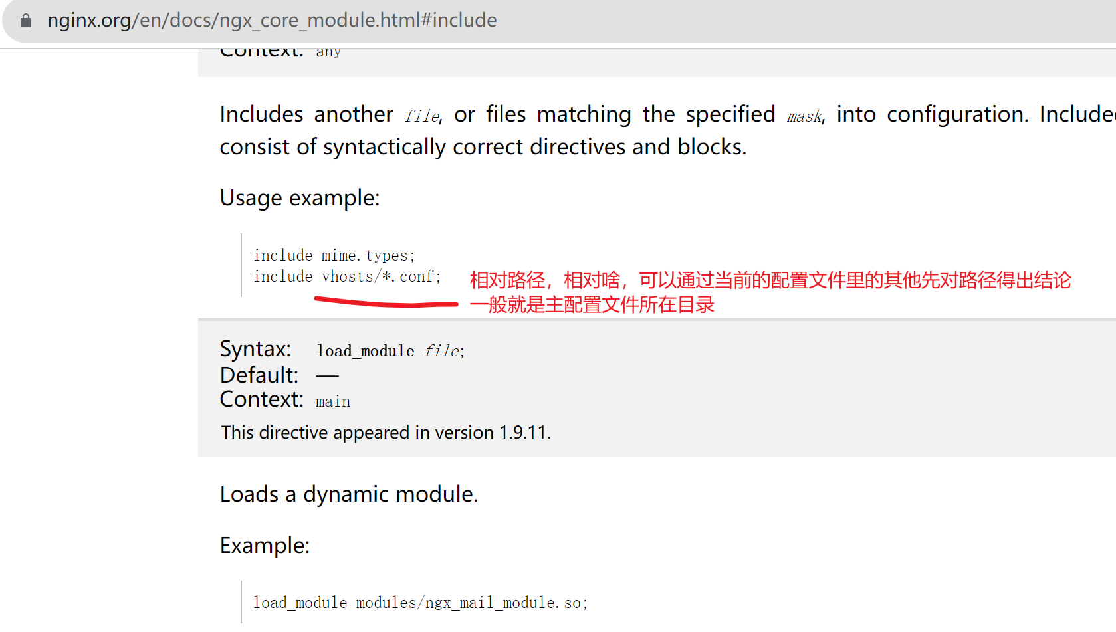Viewport: 1116px width, 632px height.
Task: Click the Syntax: label for load_module
Action: coord(255,348)
